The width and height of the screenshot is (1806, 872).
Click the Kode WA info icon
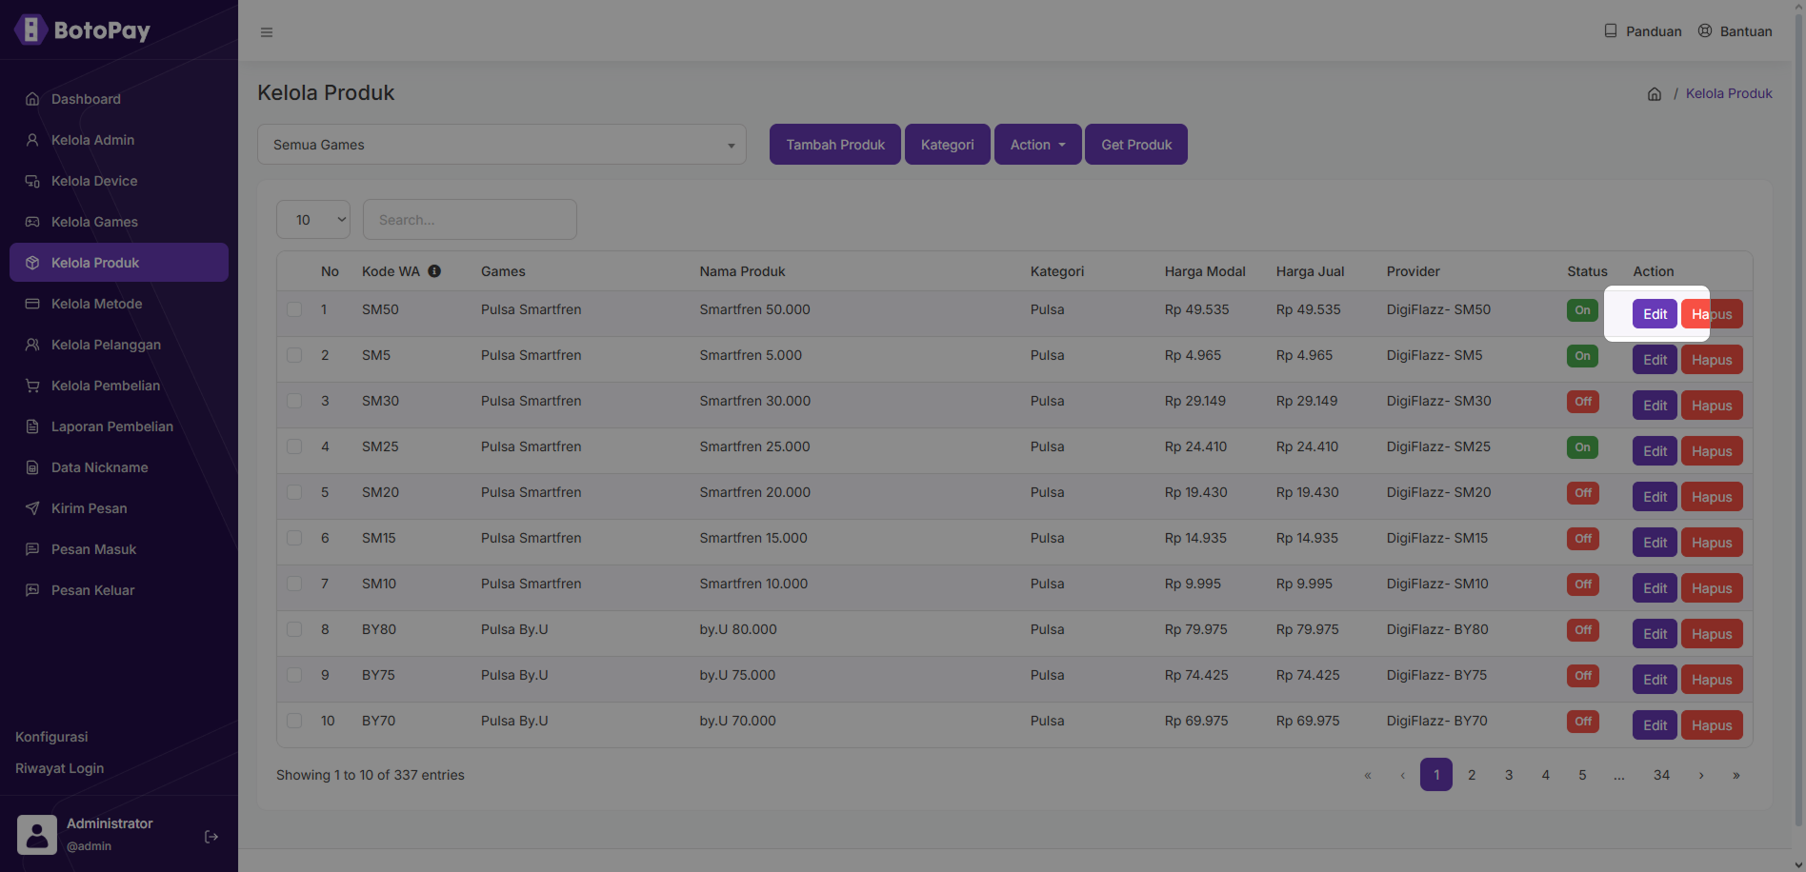pos(434,271)
